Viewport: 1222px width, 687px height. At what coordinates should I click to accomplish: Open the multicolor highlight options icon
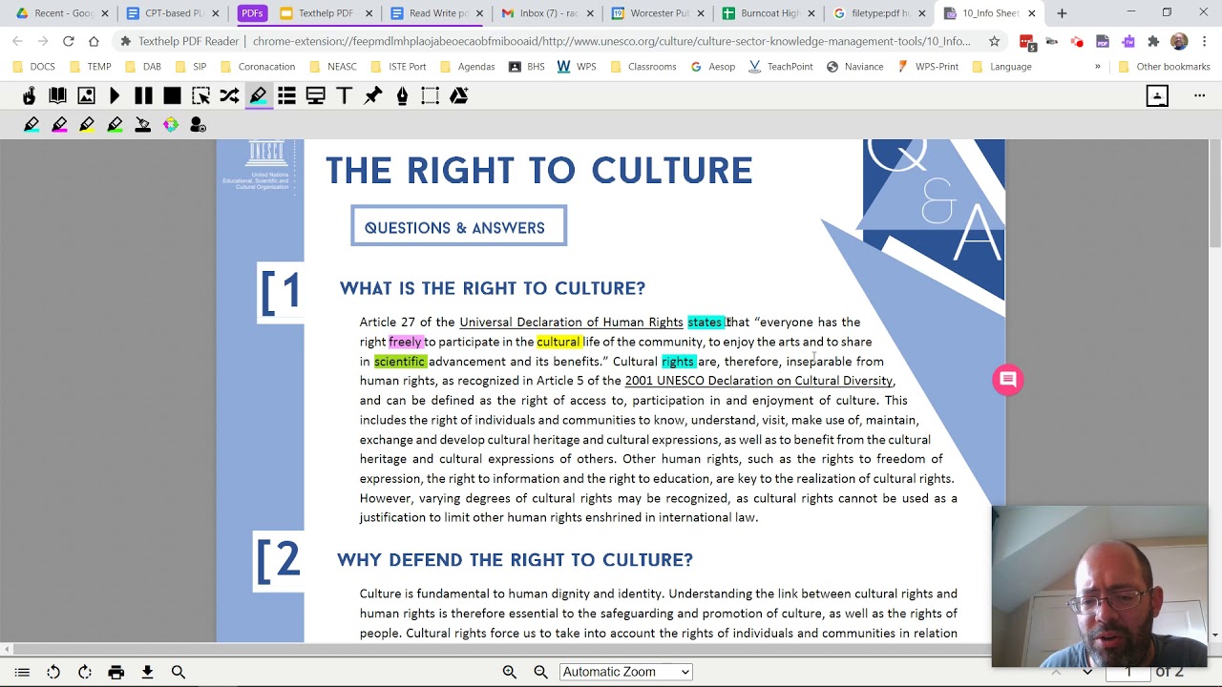pos(171,124)
